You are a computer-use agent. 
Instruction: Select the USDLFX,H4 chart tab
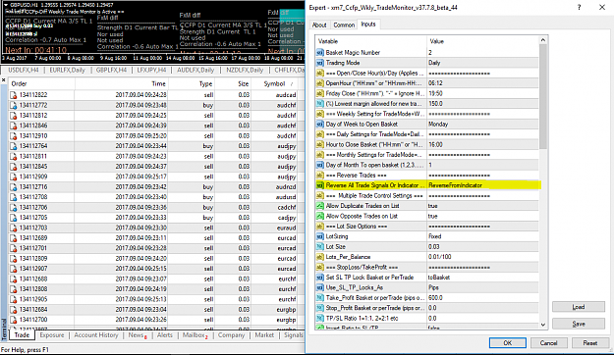click(x=24, y=70)
